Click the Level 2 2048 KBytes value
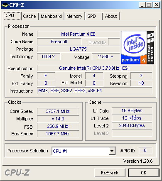Image resolution: width=162 pixels, height=181 pixels. [x=132, y=125]
